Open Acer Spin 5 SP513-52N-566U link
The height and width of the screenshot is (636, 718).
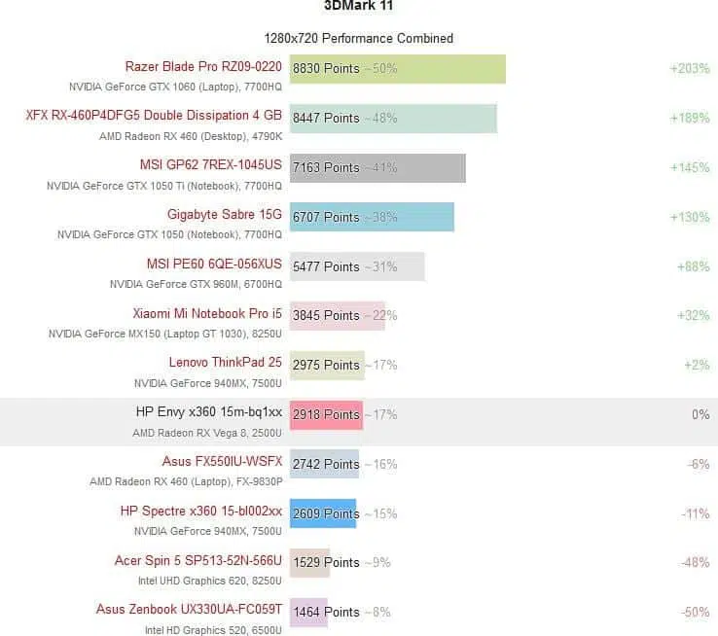198,560
